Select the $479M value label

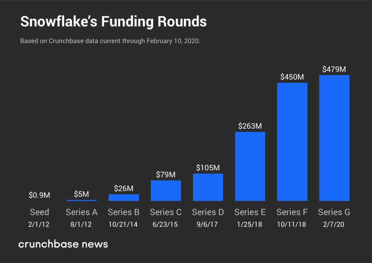334,69
